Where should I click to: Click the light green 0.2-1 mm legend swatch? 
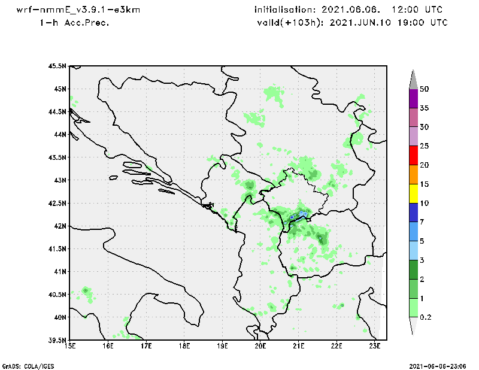413,308
